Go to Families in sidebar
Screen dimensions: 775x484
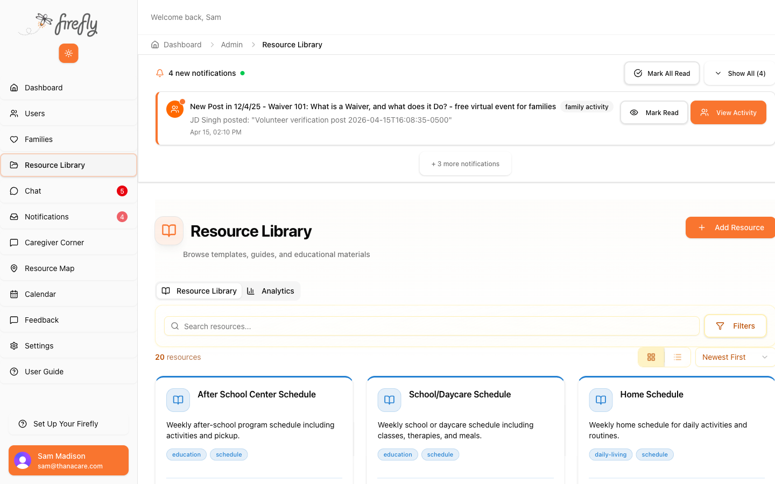tap(68, 139)
